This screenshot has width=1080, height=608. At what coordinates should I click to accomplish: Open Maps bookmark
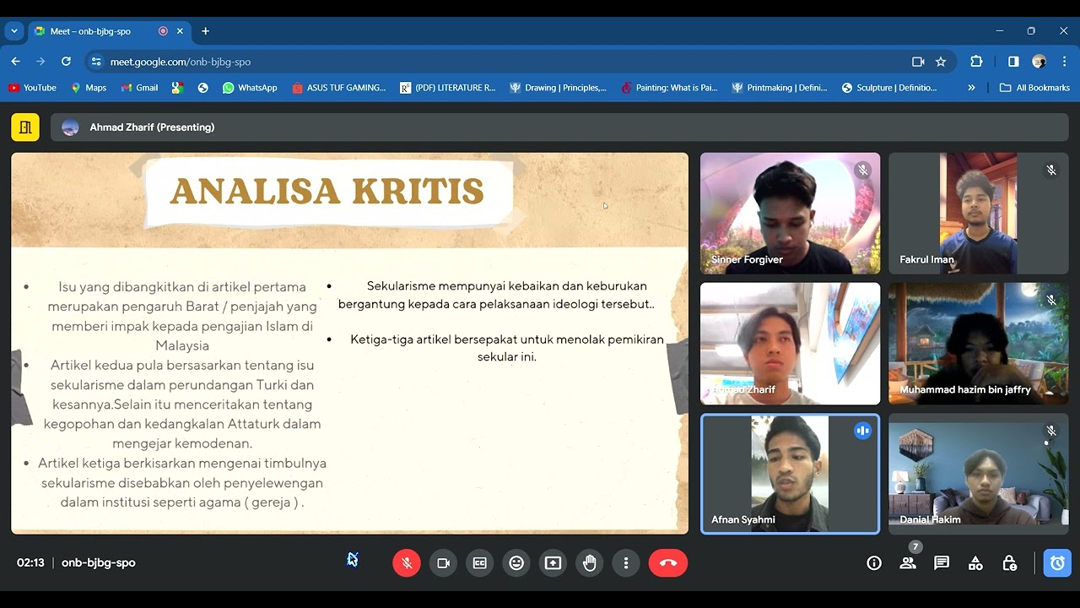click(89, 88)
